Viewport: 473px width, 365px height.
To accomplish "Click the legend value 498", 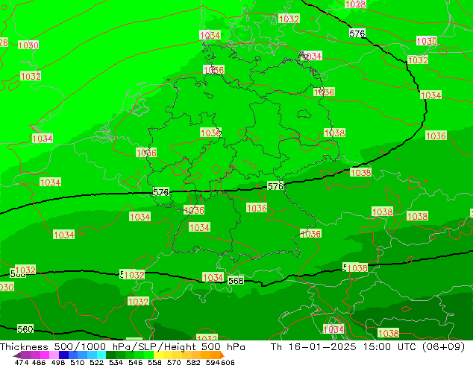I will point(58,362).
